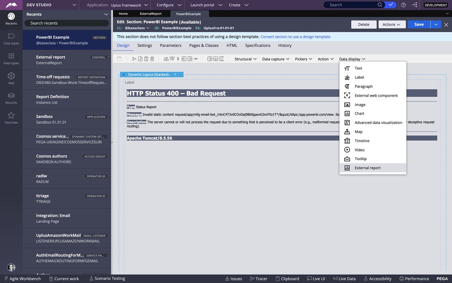The image size is (452, 283).
Task: Collapse the Data display dropdown
Action: coord(352,59)
